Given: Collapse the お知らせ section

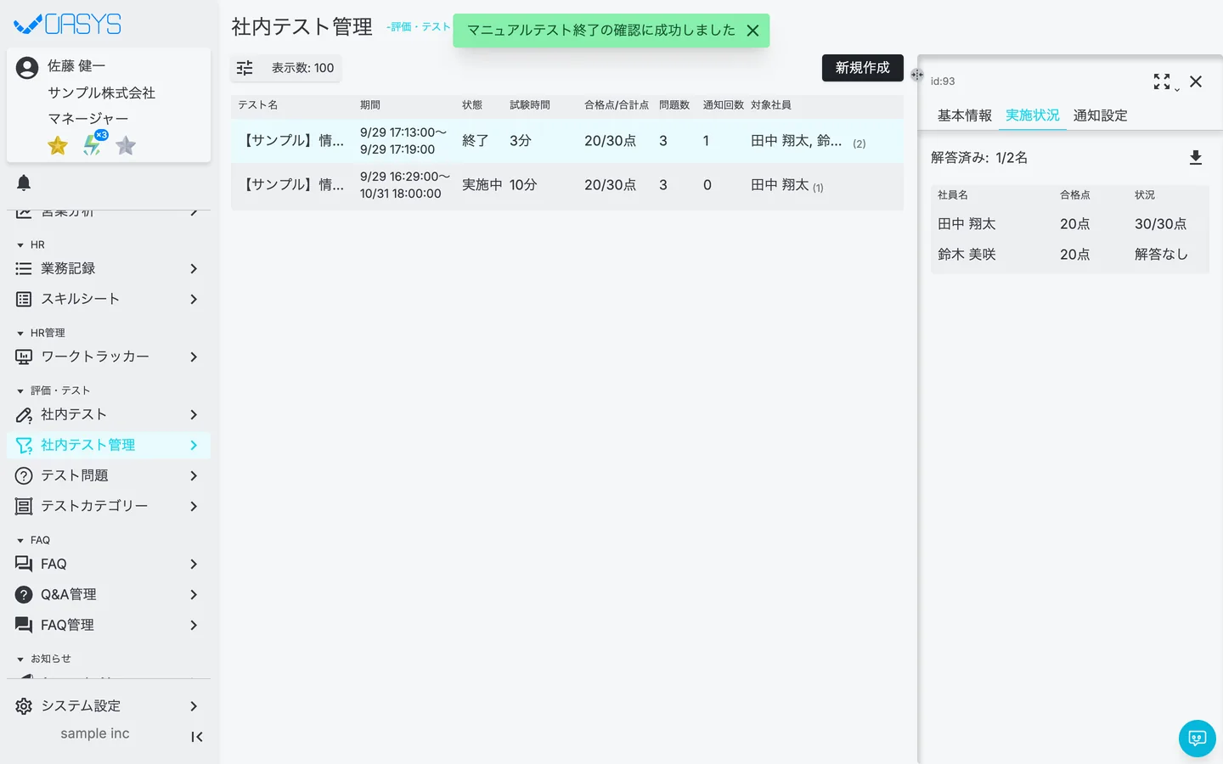Looking at the screenshot, I should pyautogui.click(x=20, y=660).
